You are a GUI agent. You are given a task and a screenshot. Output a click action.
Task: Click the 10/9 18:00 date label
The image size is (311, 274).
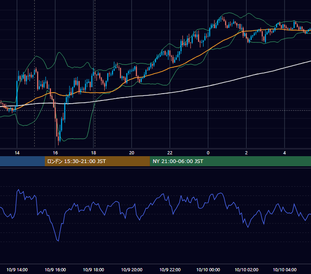93,269
